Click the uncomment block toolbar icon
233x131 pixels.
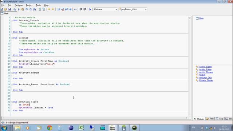tap(44, 9)
